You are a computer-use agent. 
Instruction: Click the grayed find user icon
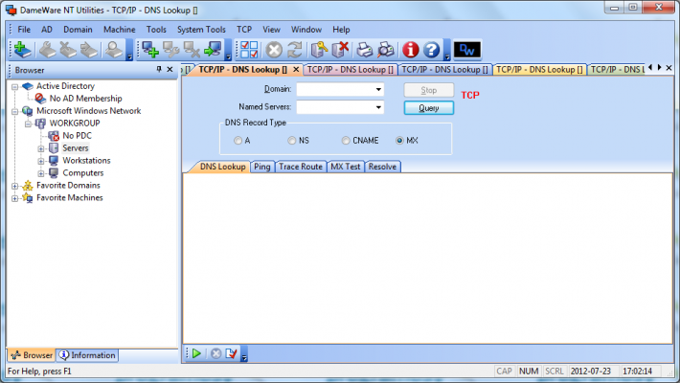tap(114, 50)
